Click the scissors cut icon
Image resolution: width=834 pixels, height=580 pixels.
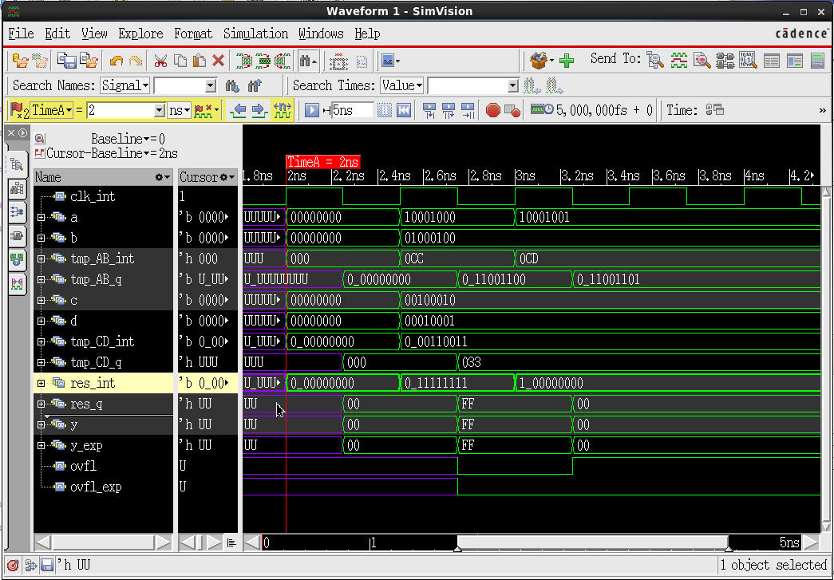(x=160, y=61)
